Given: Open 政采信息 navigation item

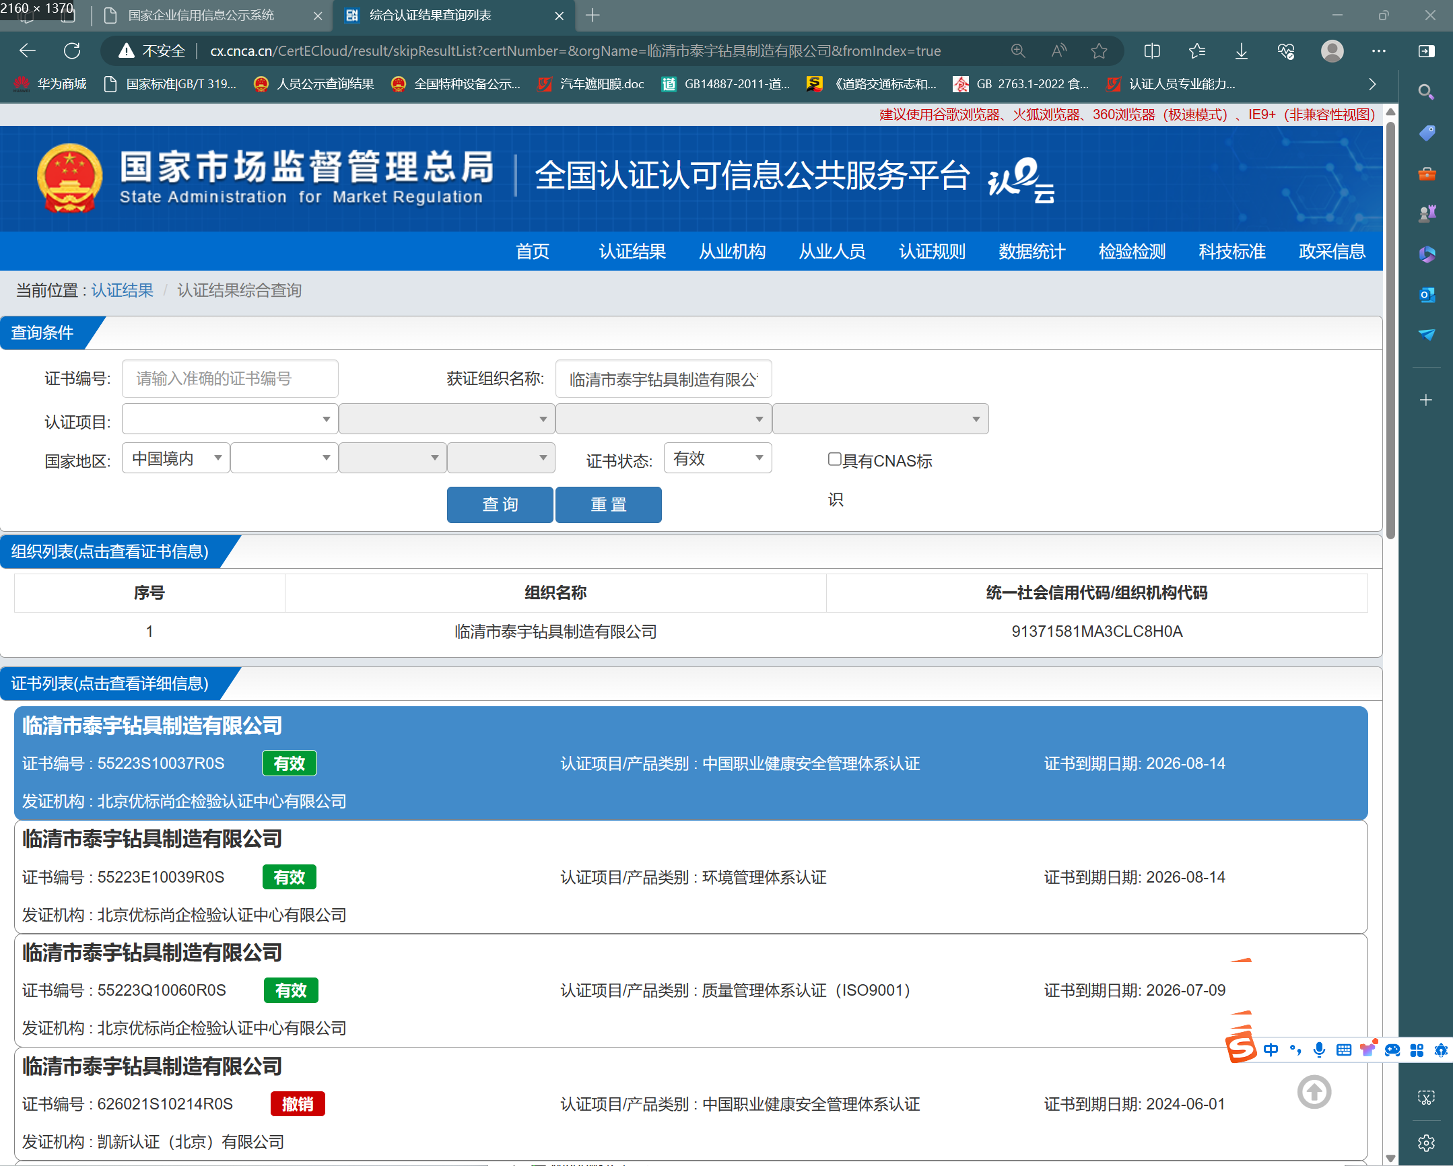Looking at the screenshot, I should [x=1332, y=251].
